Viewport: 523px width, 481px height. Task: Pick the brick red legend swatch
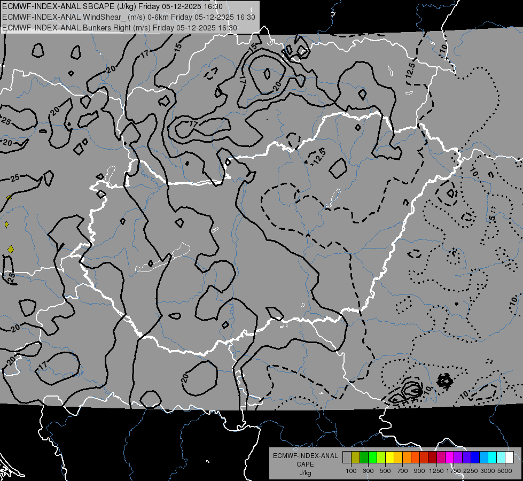[424, 457]
